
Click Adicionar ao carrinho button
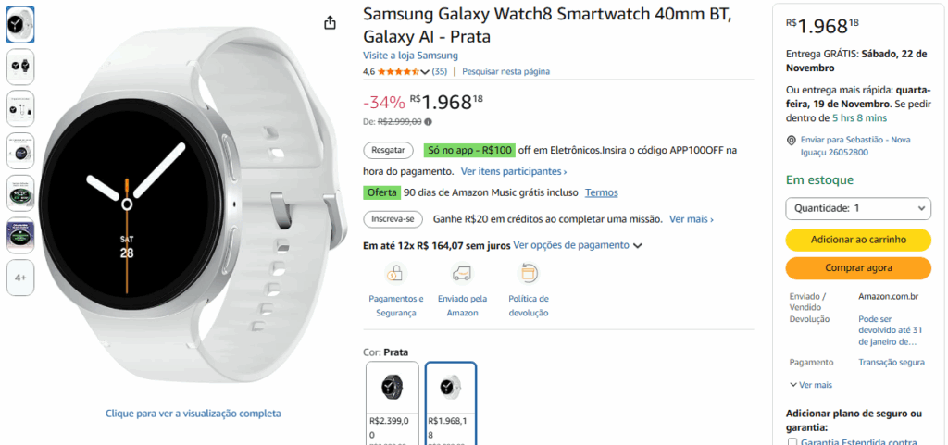(x=858, y=240)
